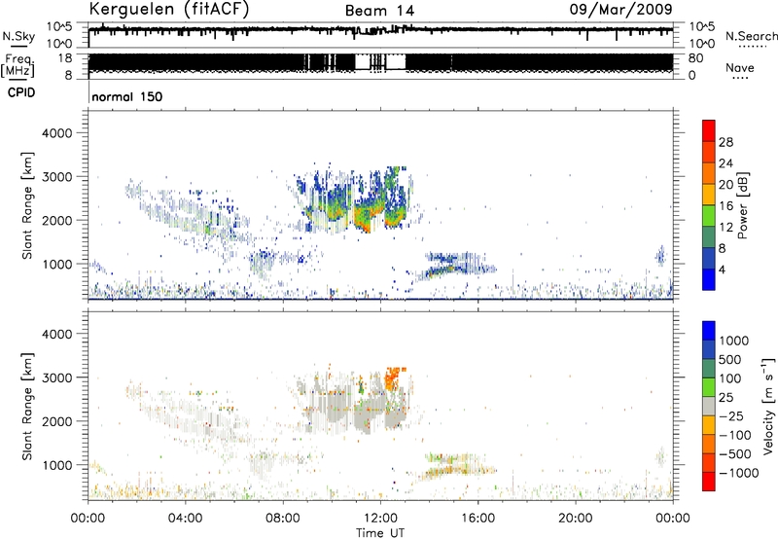This screenshot has height=539, width=778.
Task: Click the 4000 tick in power panel
Action: click(x=56, y=133)
